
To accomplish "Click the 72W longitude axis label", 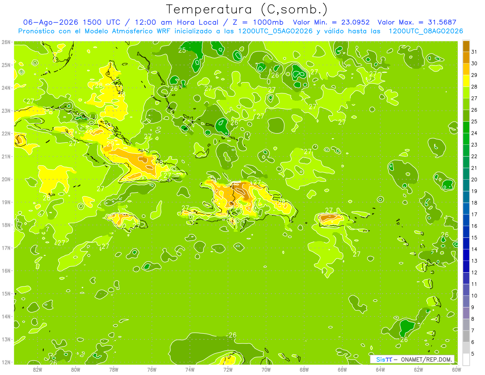I will (228, 369).
